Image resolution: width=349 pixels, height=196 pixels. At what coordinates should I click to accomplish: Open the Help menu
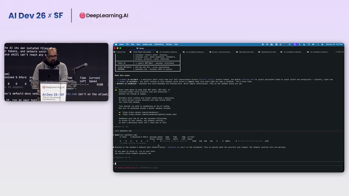pyautogui.click(x=176, y=44)
